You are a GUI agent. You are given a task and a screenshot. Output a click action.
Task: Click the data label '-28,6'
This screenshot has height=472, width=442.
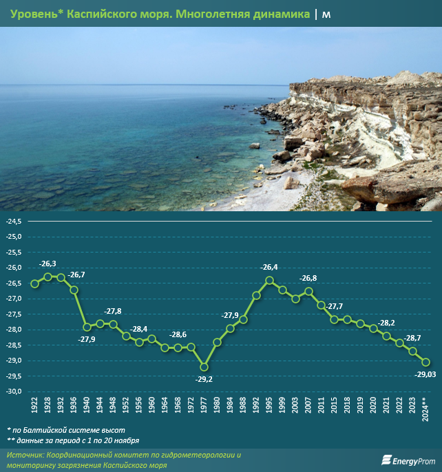(178, 334)
